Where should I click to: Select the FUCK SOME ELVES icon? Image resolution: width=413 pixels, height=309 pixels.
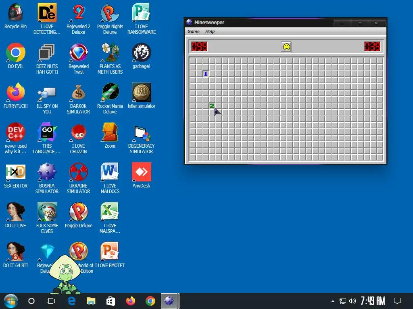pyautogui.click(x=47, y=218)
